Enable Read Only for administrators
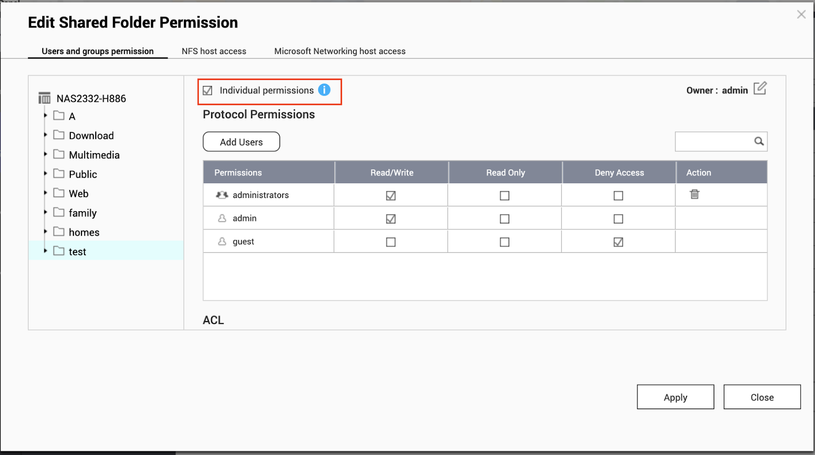Screen dimensions: 815x455 [504, 195]
